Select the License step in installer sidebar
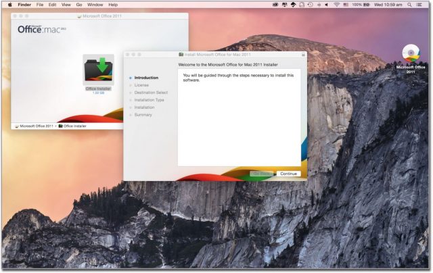Viewport: 433px width, 273px height. pyautogui.click(x=141, y=85)
